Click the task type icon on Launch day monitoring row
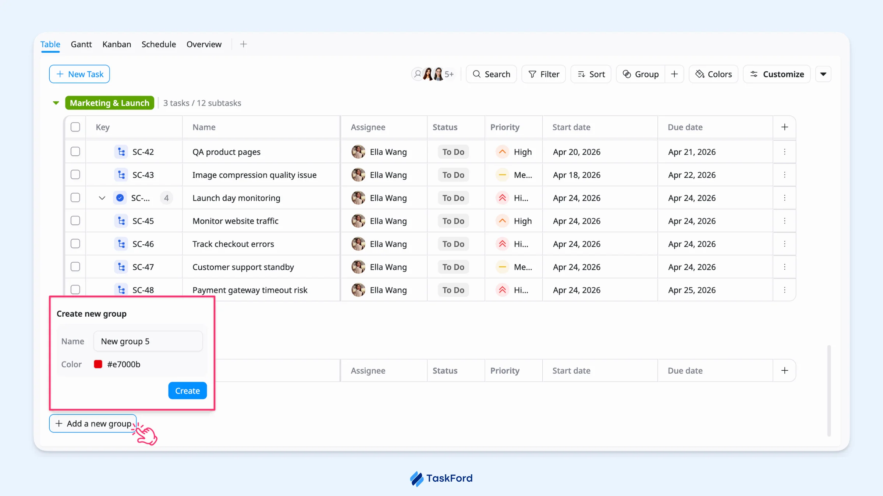This screenshot has width=883, height=496. [120, 198]
